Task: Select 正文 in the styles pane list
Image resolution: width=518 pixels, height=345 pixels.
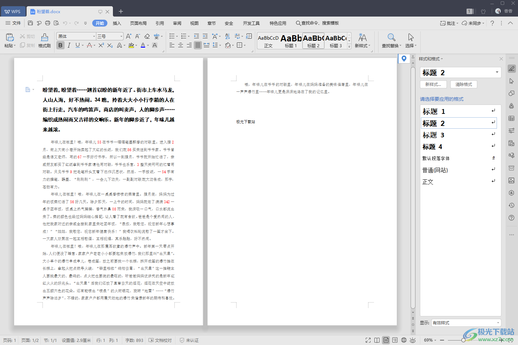Action: point(459,182)
